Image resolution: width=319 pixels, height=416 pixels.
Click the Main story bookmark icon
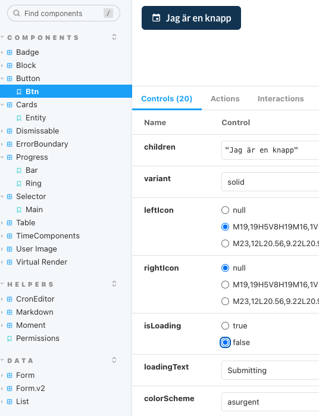[19, 210]
